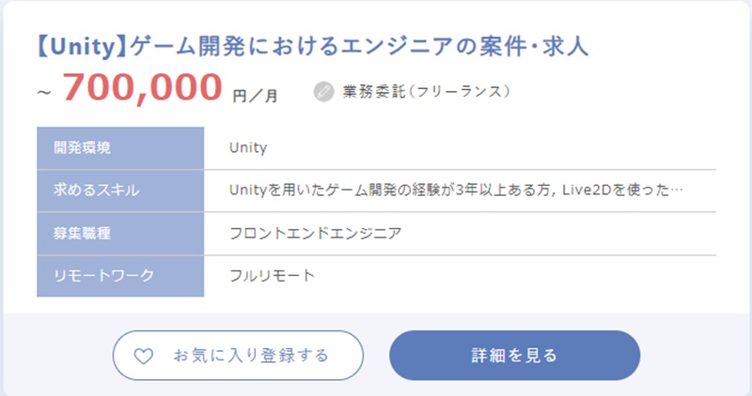Select the リモートワーク row header
Viewport: 752px width, 396px height.
pyautogui.click(x=103, y=276)
